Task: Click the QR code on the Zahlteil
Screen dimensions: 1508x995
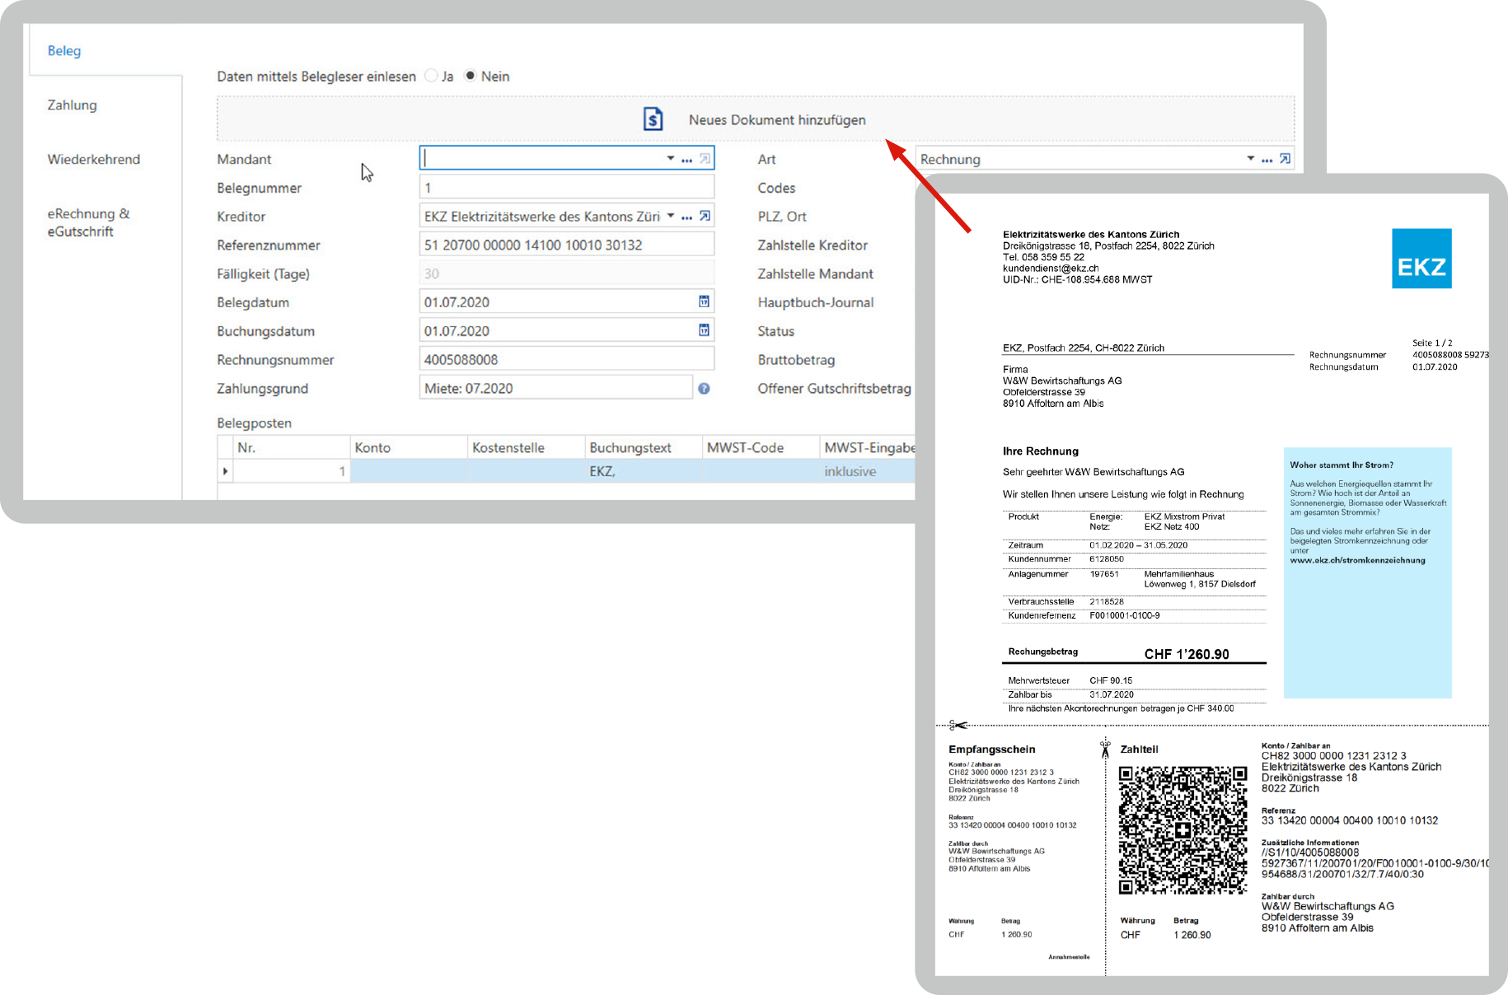Action: coord(1183,830)
